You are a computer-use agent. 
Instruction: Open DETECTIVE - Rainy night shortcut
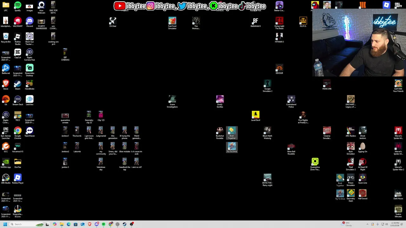pyautogui.click(x=267, y=180)
